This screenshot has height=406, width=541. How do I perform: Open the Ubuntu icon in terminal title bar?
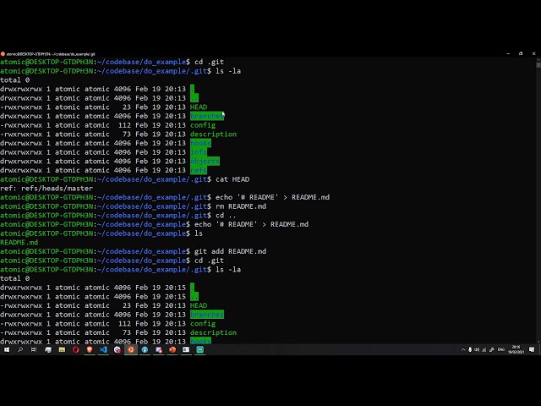pos(3,54)
